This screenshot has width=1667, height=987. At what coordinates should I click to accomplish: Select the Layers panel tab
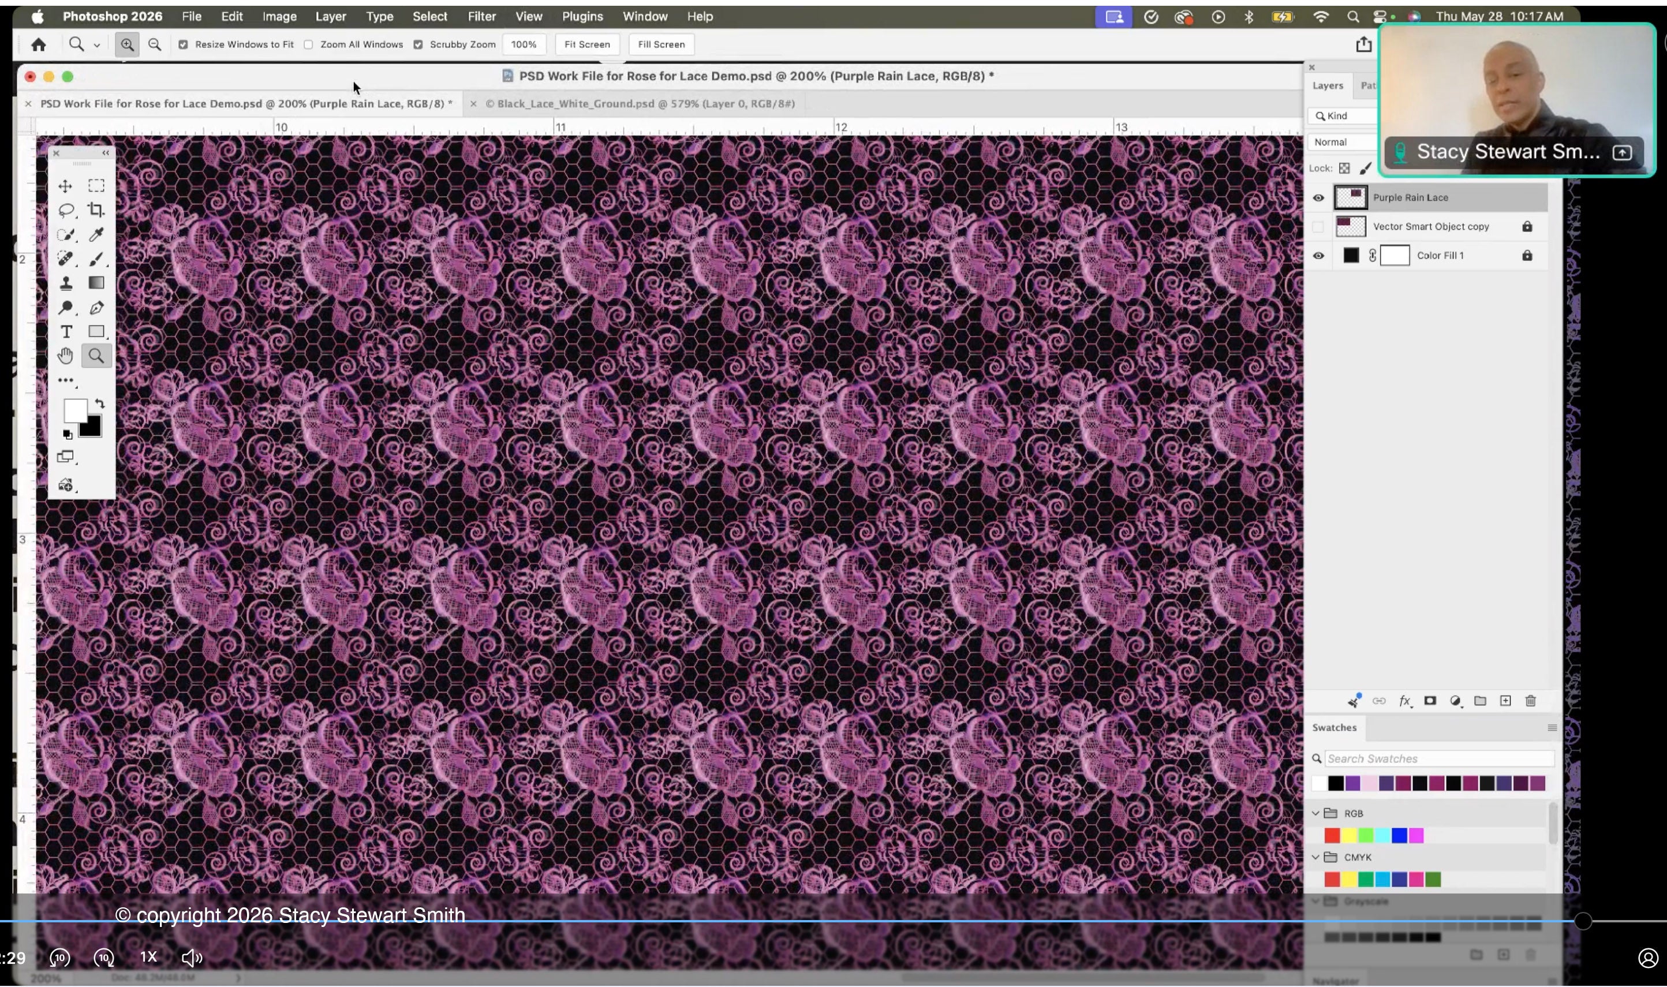[1328, 86]
